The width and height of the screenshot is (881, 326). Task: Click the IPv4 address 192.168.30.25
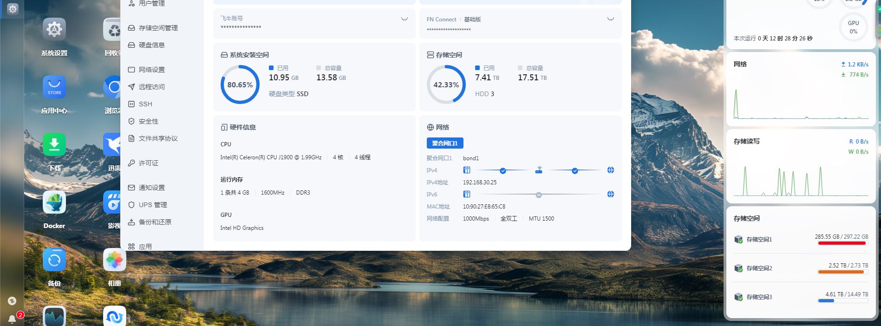pyautogui.click(x=480, y=183)
